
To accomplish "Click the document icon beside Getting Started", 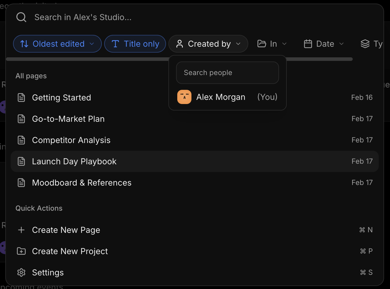I will (x=21, y=97).
